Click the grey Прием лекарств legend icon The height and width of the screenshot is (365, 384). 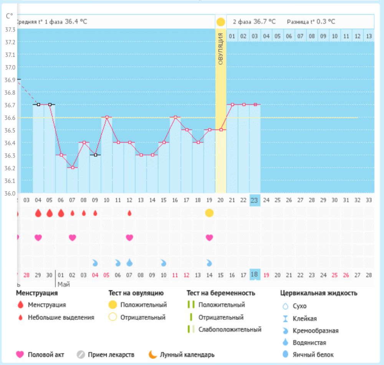[80, 355]
